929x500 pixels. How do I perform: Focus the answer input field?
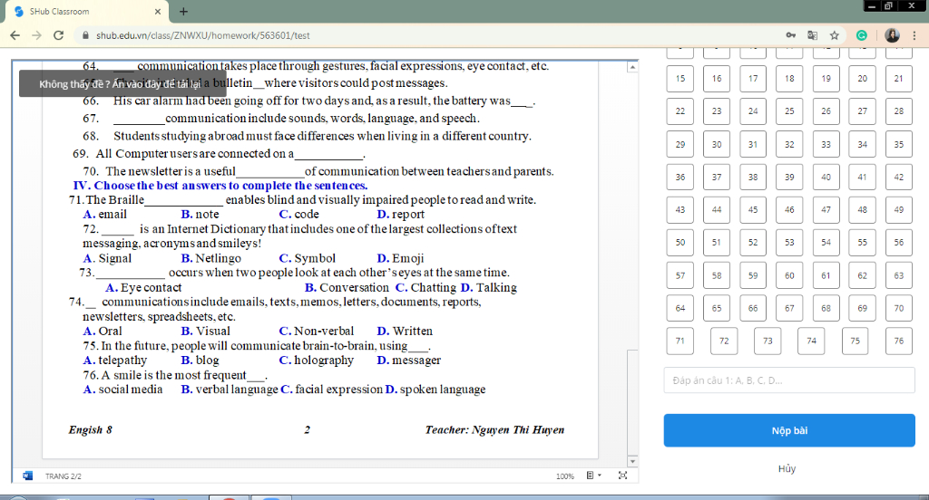(789, 380)
